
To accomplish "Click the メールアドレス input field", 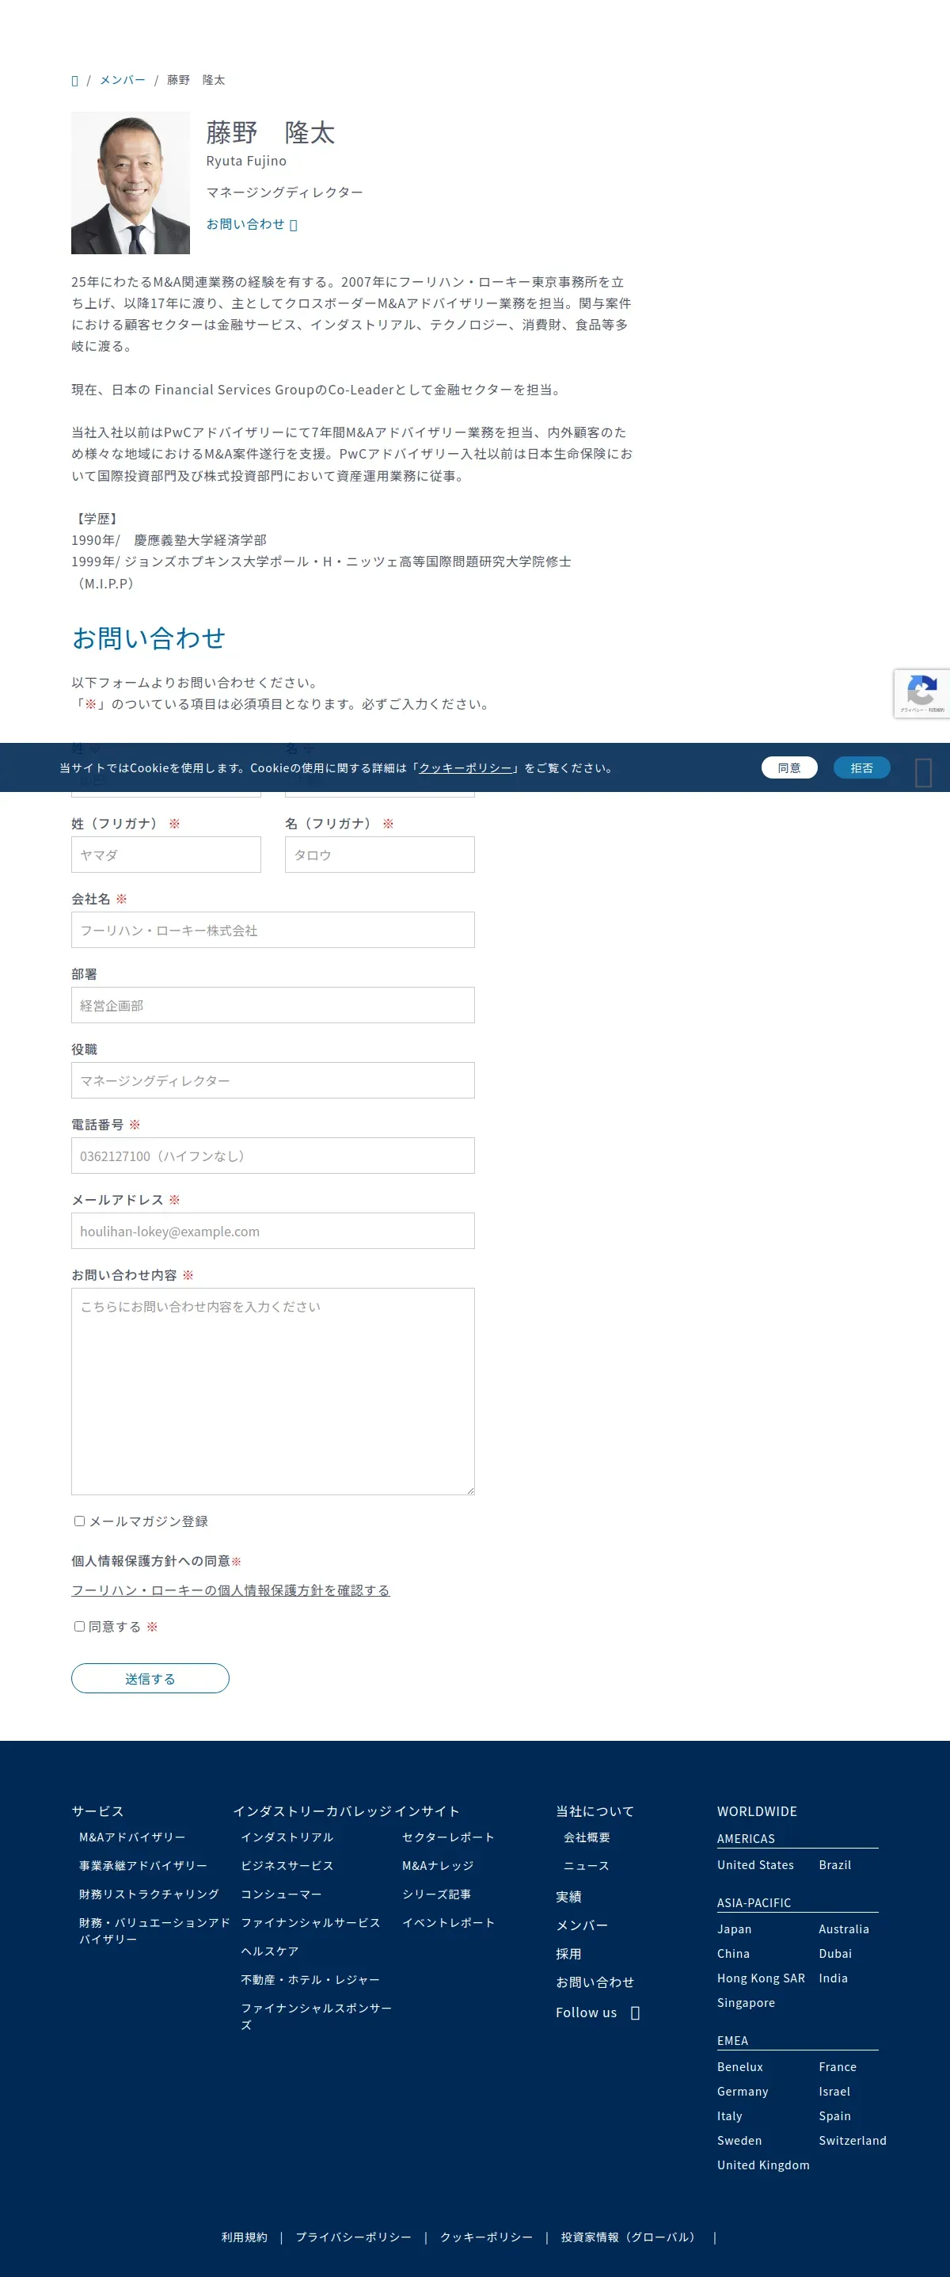I will (273, 1231).
